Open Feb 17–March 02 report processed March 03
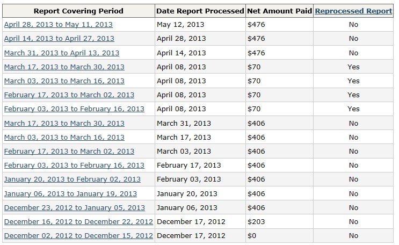399x245 pixels. point(69,151)
